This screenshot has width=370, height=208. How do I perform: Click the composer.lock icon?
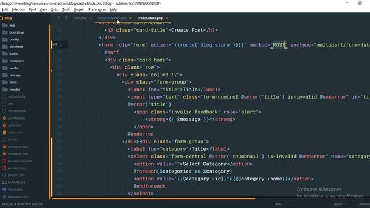[x=4, y=154]
